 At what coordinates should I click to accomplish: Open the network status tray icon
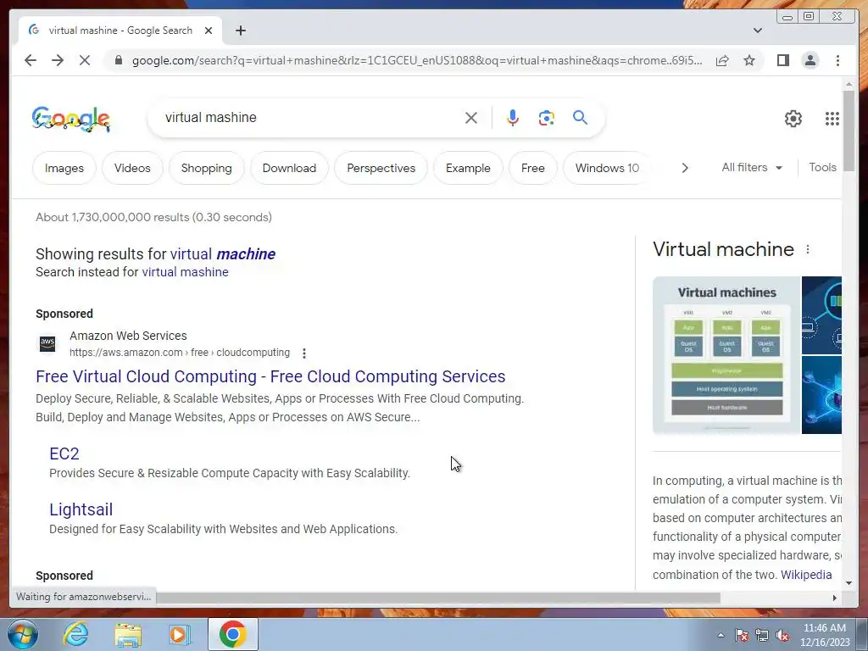762,636
